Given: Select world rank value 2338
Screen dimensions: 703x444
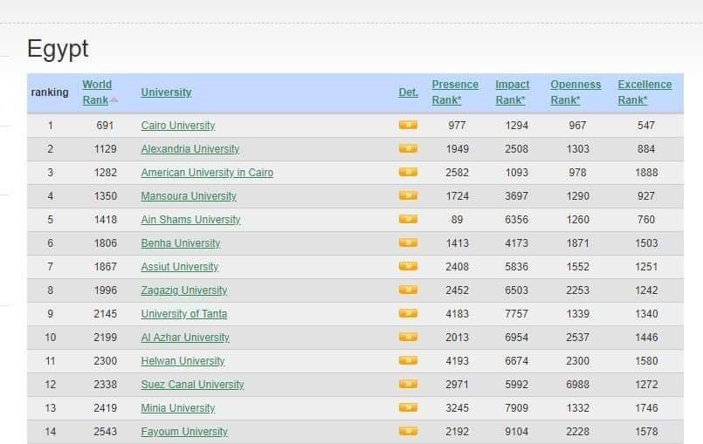Looking at the screenshot, I should pos(106,385).
